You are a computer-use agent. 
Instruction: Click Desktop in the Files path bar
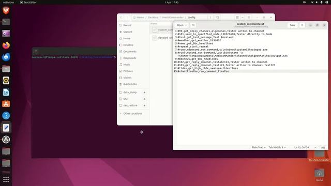[x=153, y=17]
